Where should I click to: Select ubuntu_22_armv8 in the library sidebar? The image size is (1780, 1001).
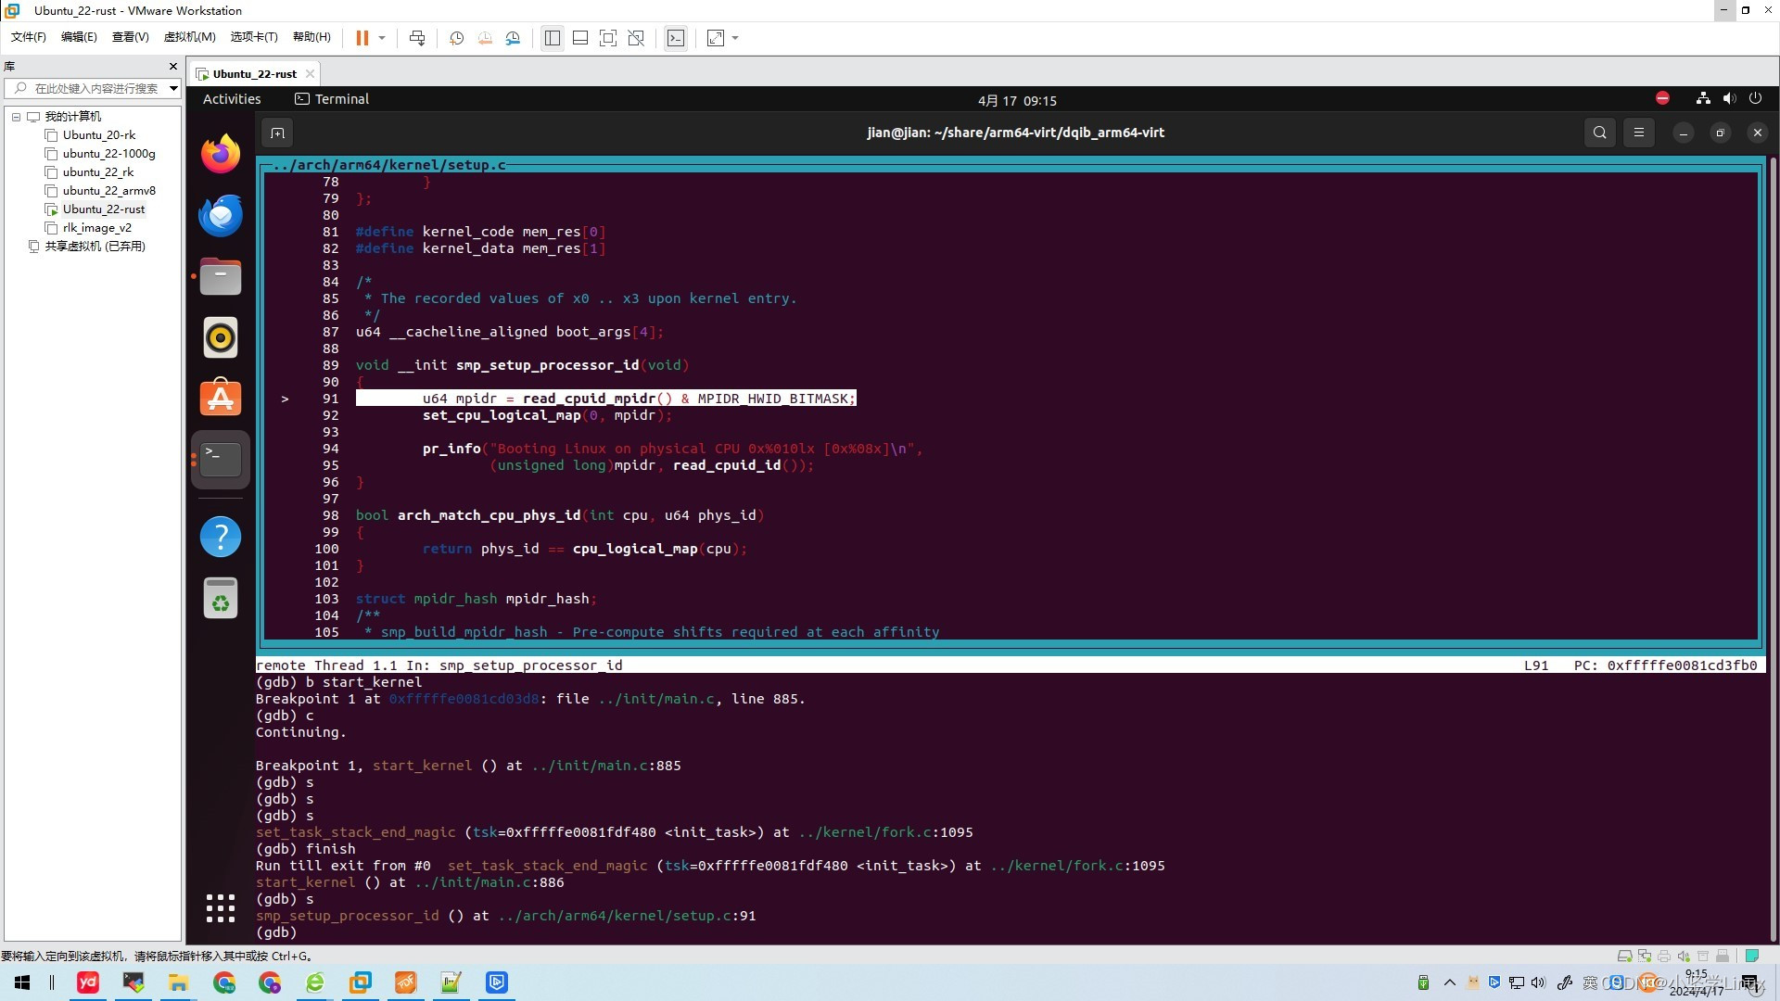[x=108, y=190]
